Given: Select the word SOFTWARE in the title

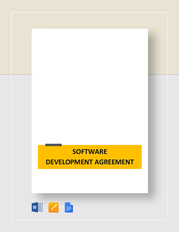Looking at the screenshot, I should [x=89, y=152].
